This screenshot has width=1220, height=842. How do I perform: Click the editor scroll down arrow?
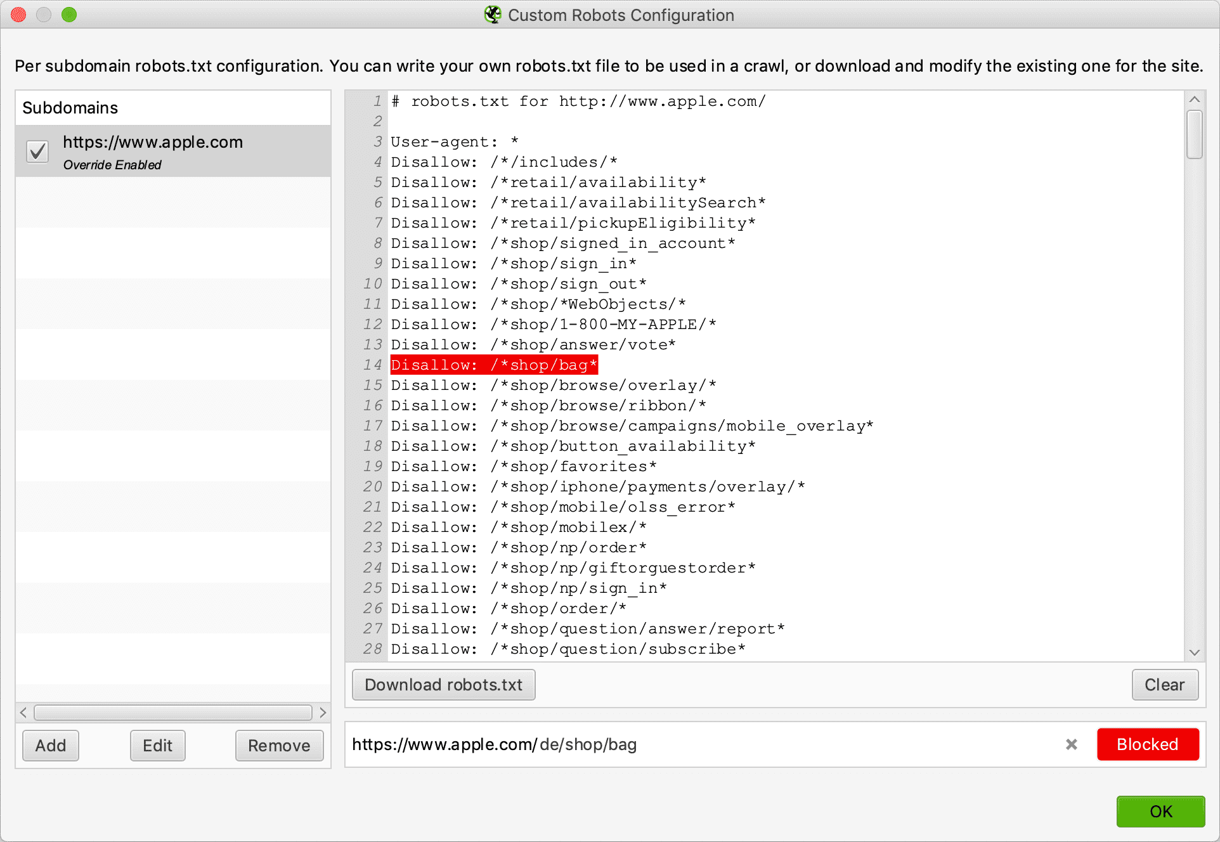(x=1195, y=652)
